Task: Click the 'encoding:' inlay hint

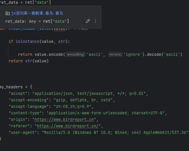Action: pyautogui.click(x=76, y=54)
